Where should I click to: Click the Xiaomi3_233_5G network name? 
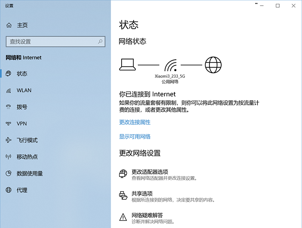coord(170,76)
